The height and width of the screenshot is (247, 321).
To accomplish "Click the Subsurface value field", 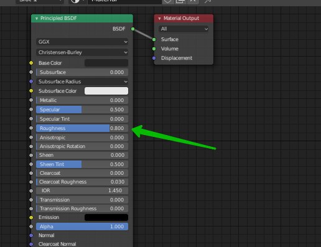I will tap(82, 72).
